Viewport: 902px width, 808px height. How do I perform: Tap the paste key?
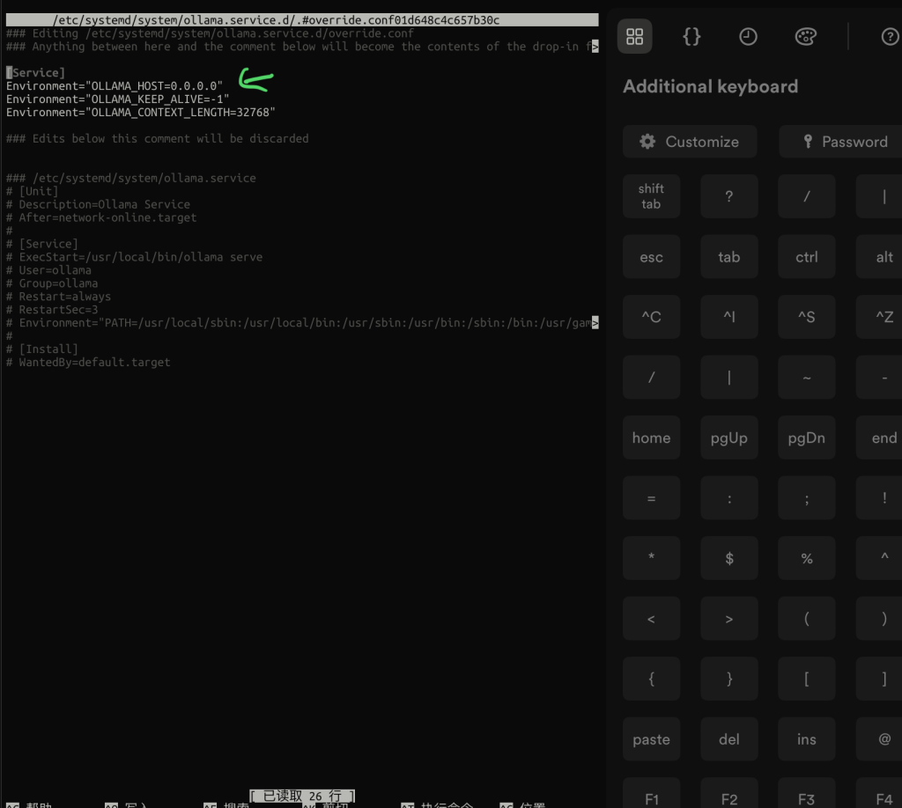[651, 739]
